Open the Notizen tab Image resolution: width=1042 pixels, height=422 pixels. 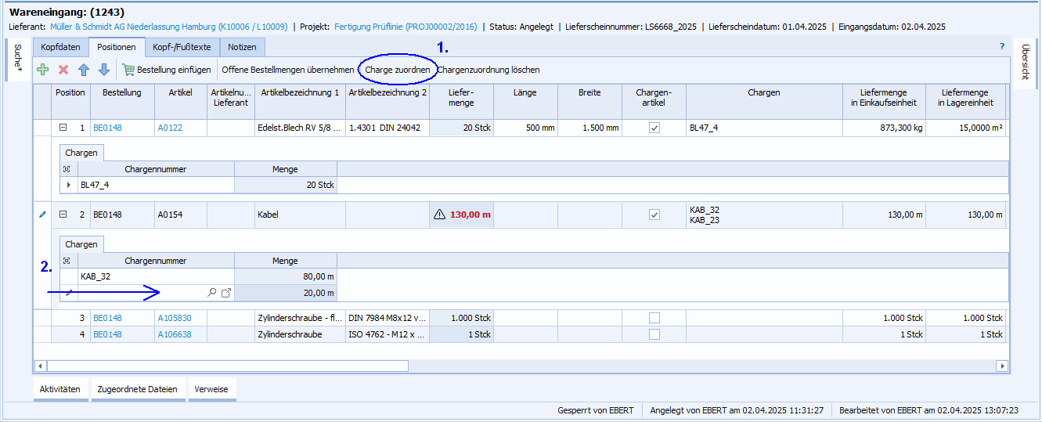click(242, 48)
